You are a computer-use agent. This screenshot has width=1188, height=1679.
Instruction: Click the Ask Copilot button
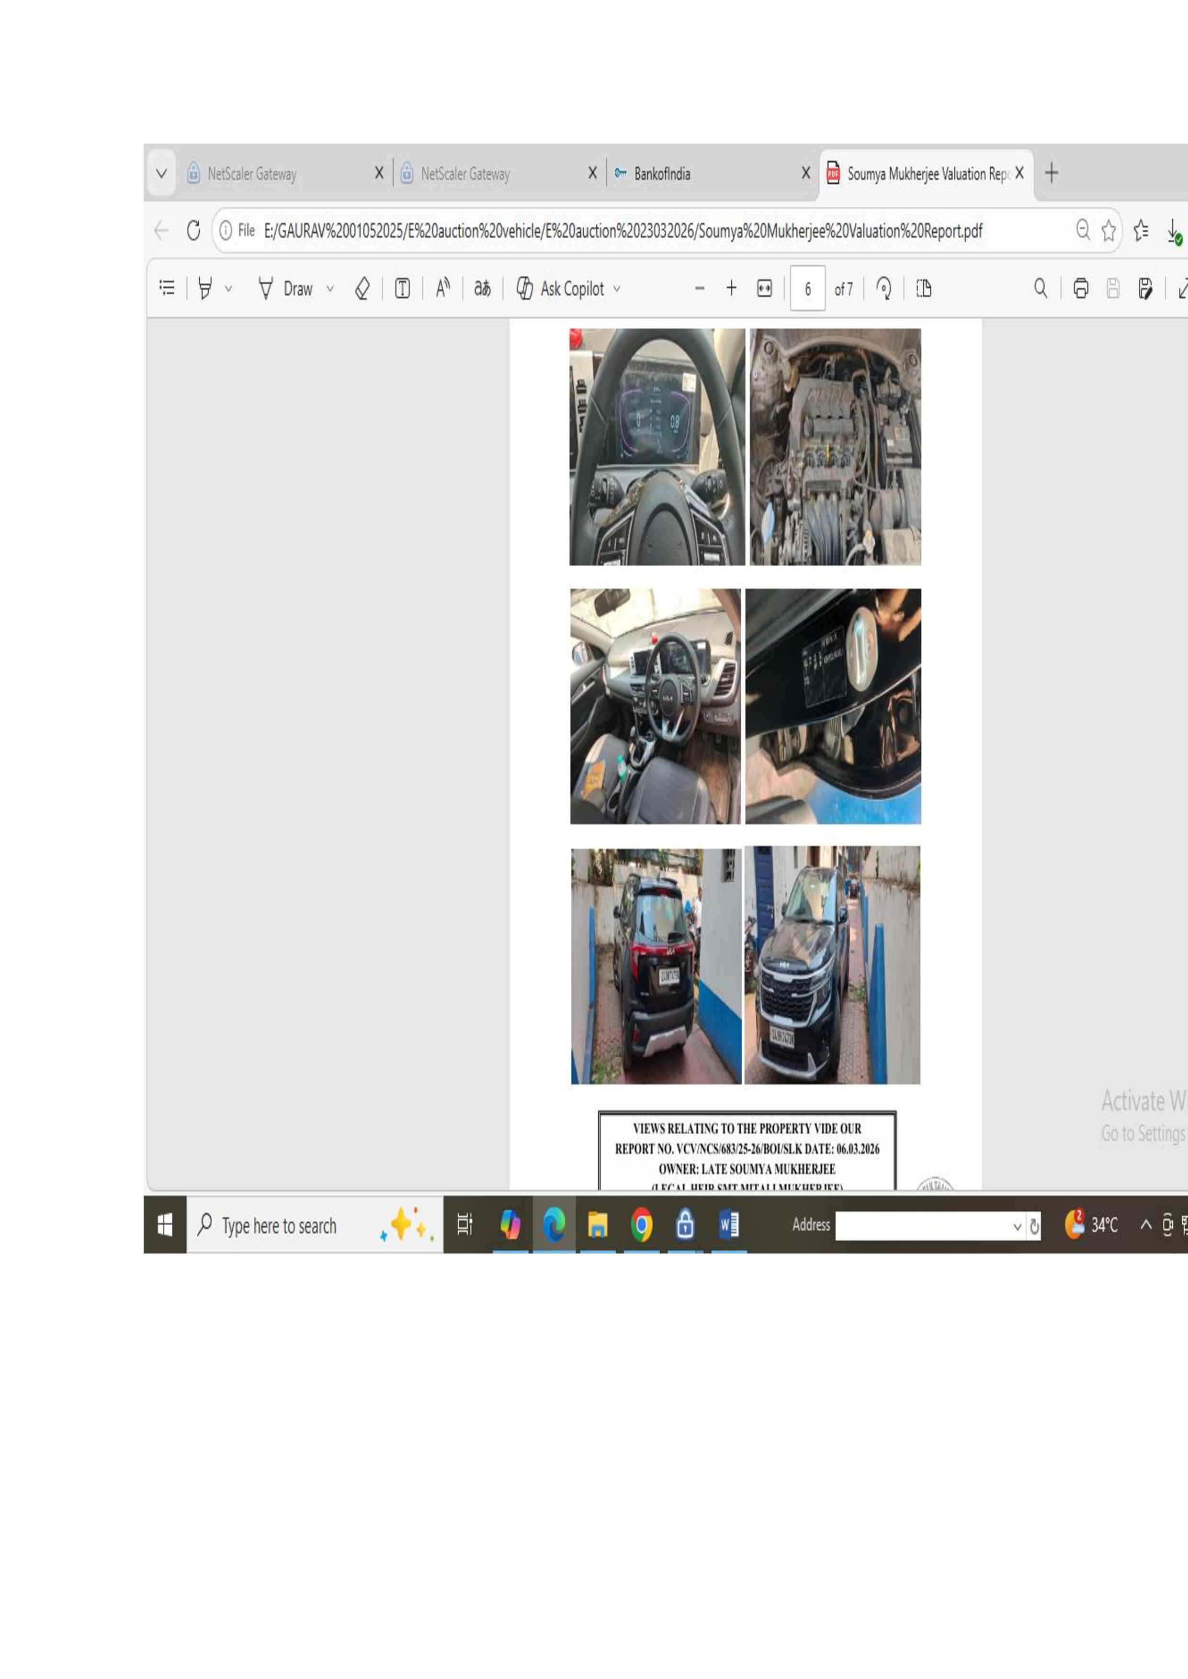click(x=561, y=288)
